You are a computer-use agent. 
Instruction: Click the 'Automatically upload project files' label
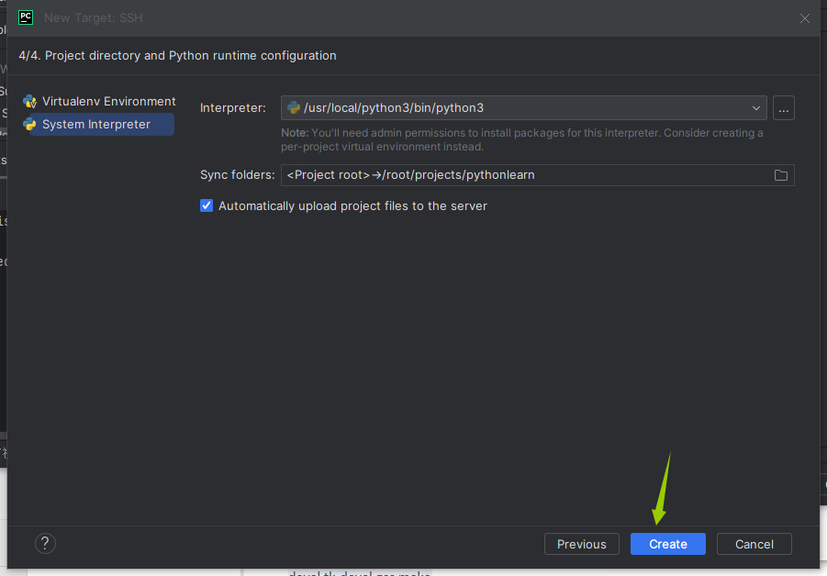[352, 206]
